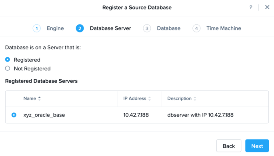Click the 10.42.7.188 IP address cell

click(136, 115)
